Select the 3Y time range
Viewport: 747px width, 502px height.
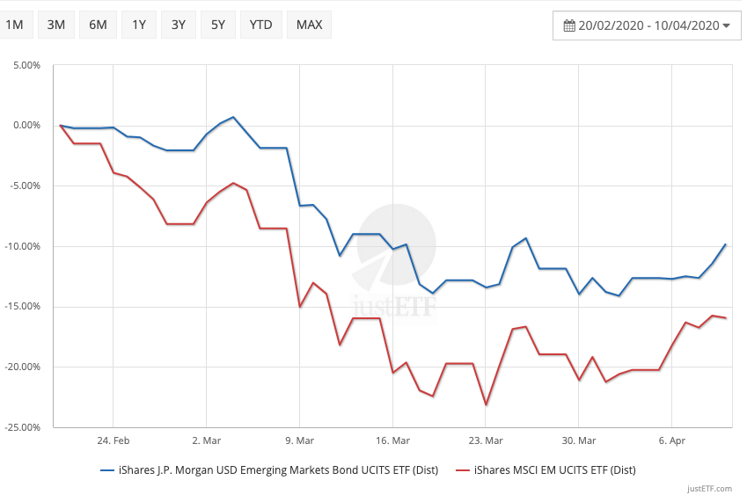(x=179, y=25)
